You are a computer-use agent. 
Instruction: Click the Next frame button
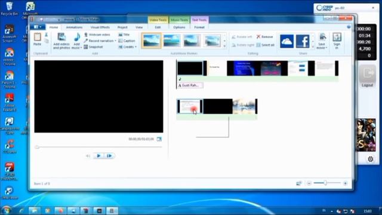click(109, 156)
